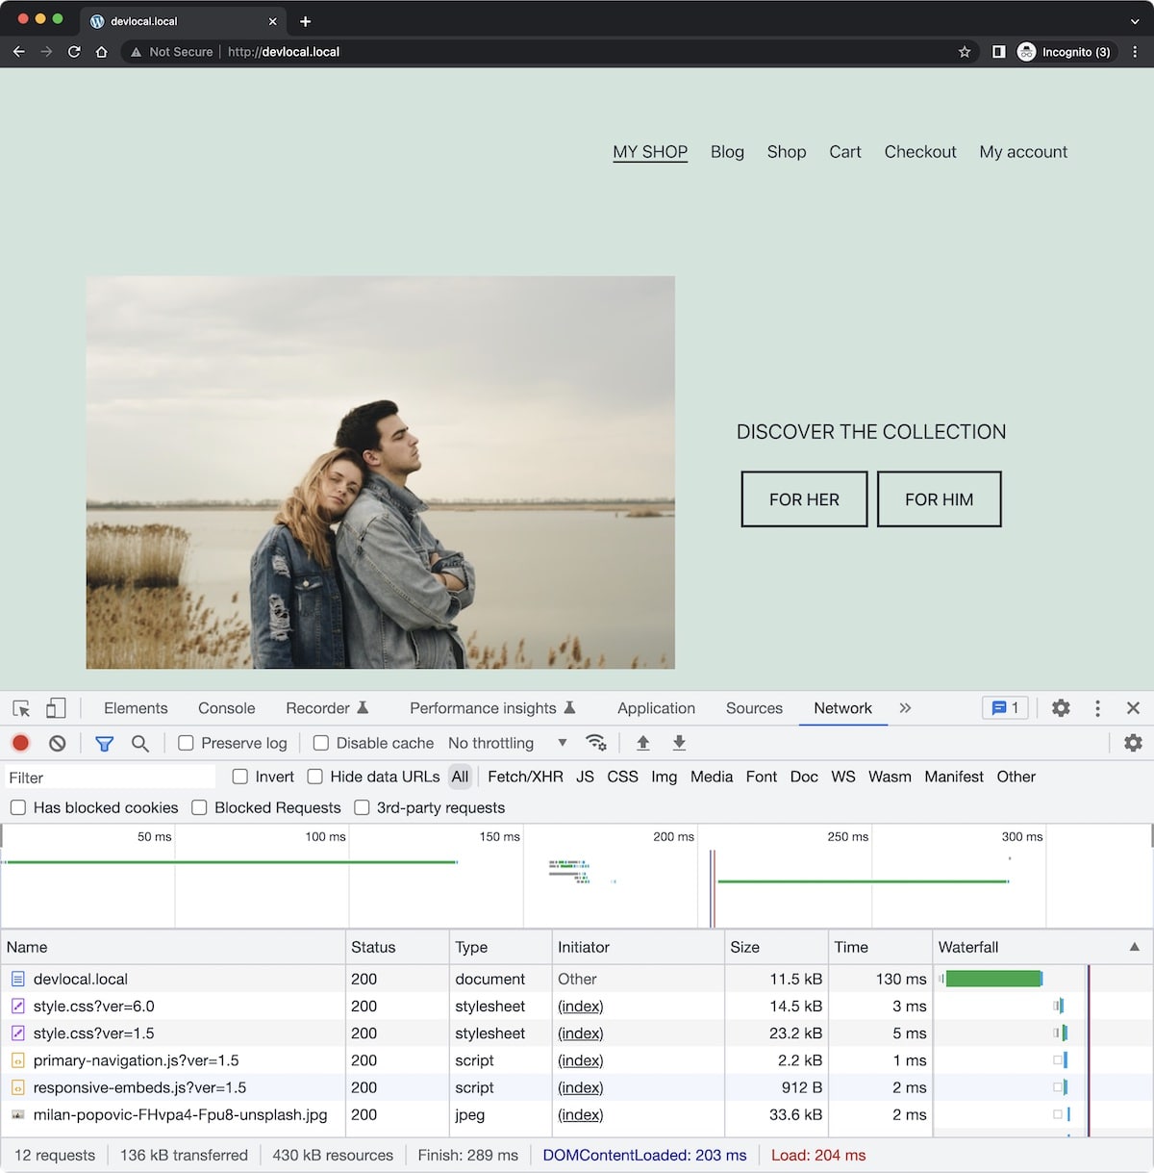This screenshot has width=1154, height=1173.
Task: Enable the Disable cache checkbox
Action: coord(321,743)
